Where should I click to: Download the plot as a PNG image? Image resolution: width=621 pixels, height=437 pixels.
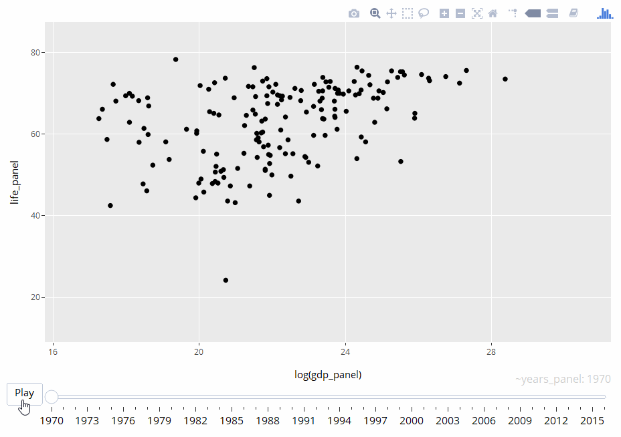point(354,13)
